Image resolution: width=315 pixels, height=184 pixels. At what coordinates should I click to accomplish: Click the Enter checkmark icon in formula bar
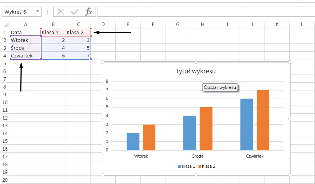[74, 12]
